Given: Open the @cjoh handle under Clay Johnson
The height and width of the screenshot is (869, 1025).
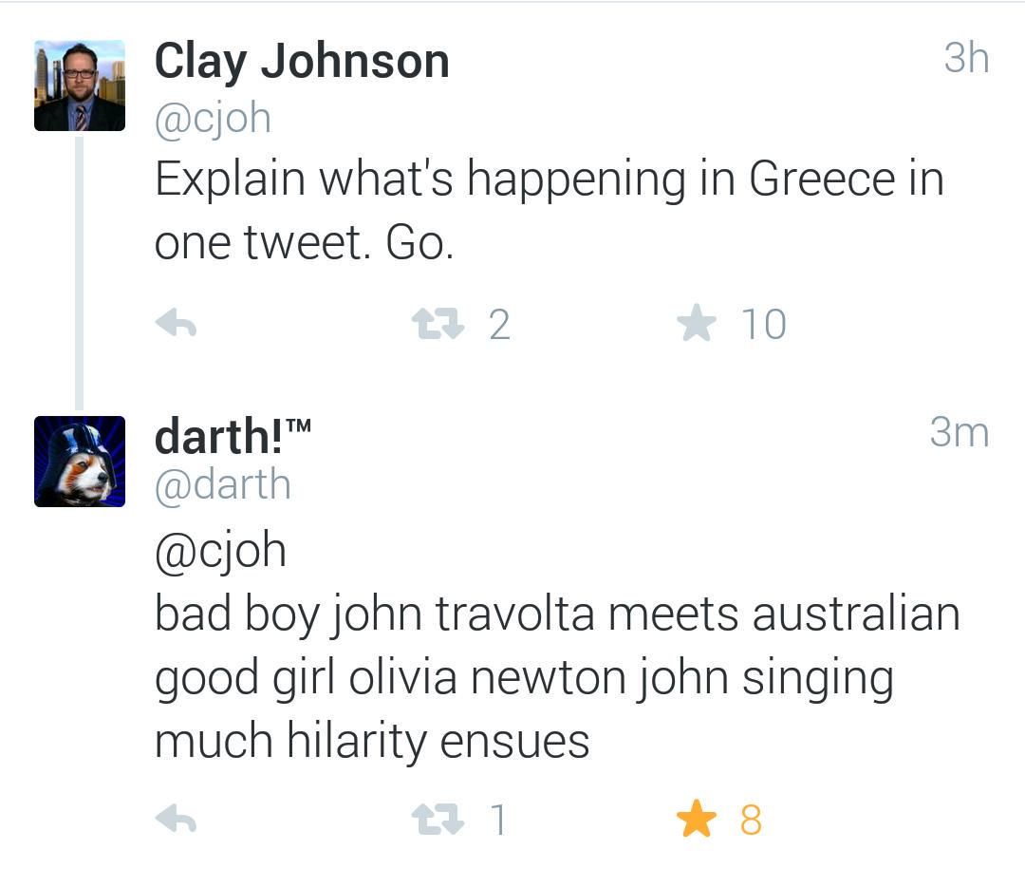Looking at the screenshot, I should (x=213, y=119).
